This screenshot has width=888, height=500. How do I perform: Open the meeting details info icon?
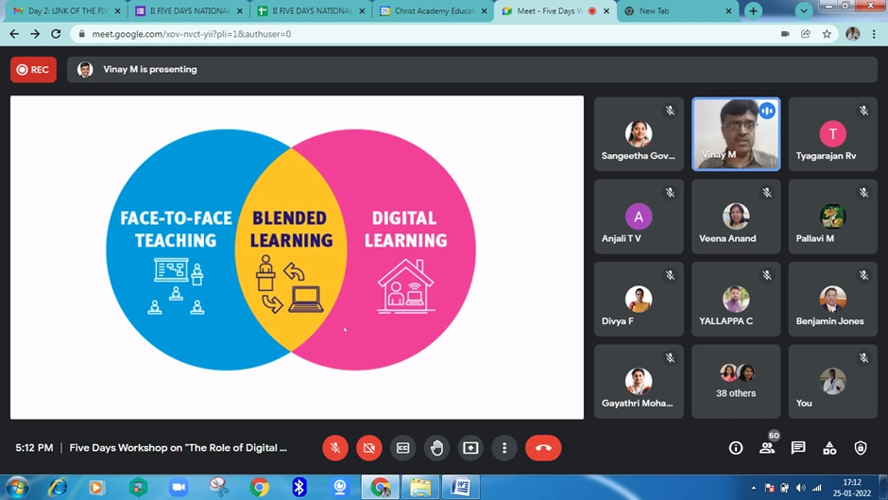[x=736, y=448]
